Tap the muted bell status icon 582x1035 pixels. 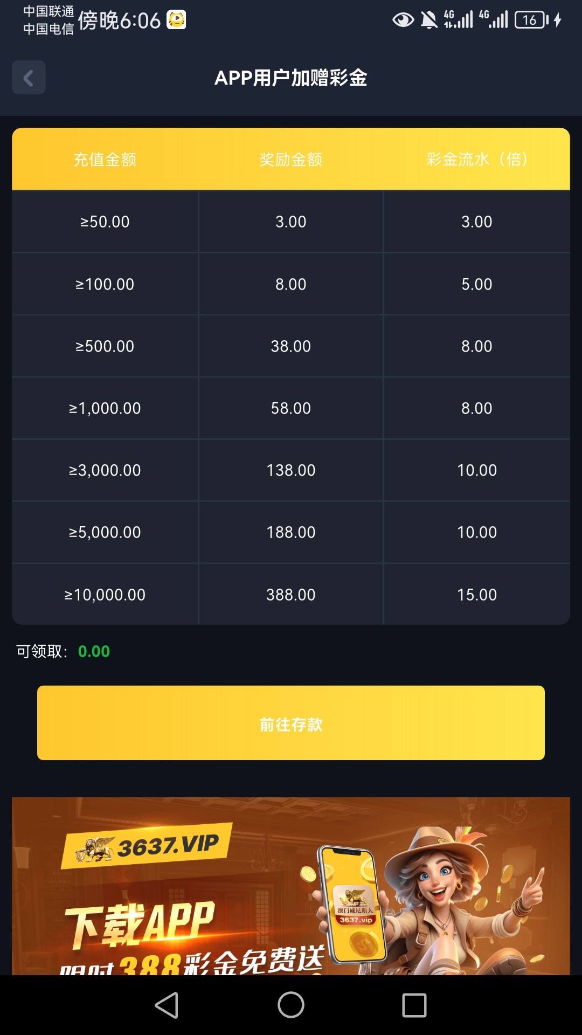(429, 20)
